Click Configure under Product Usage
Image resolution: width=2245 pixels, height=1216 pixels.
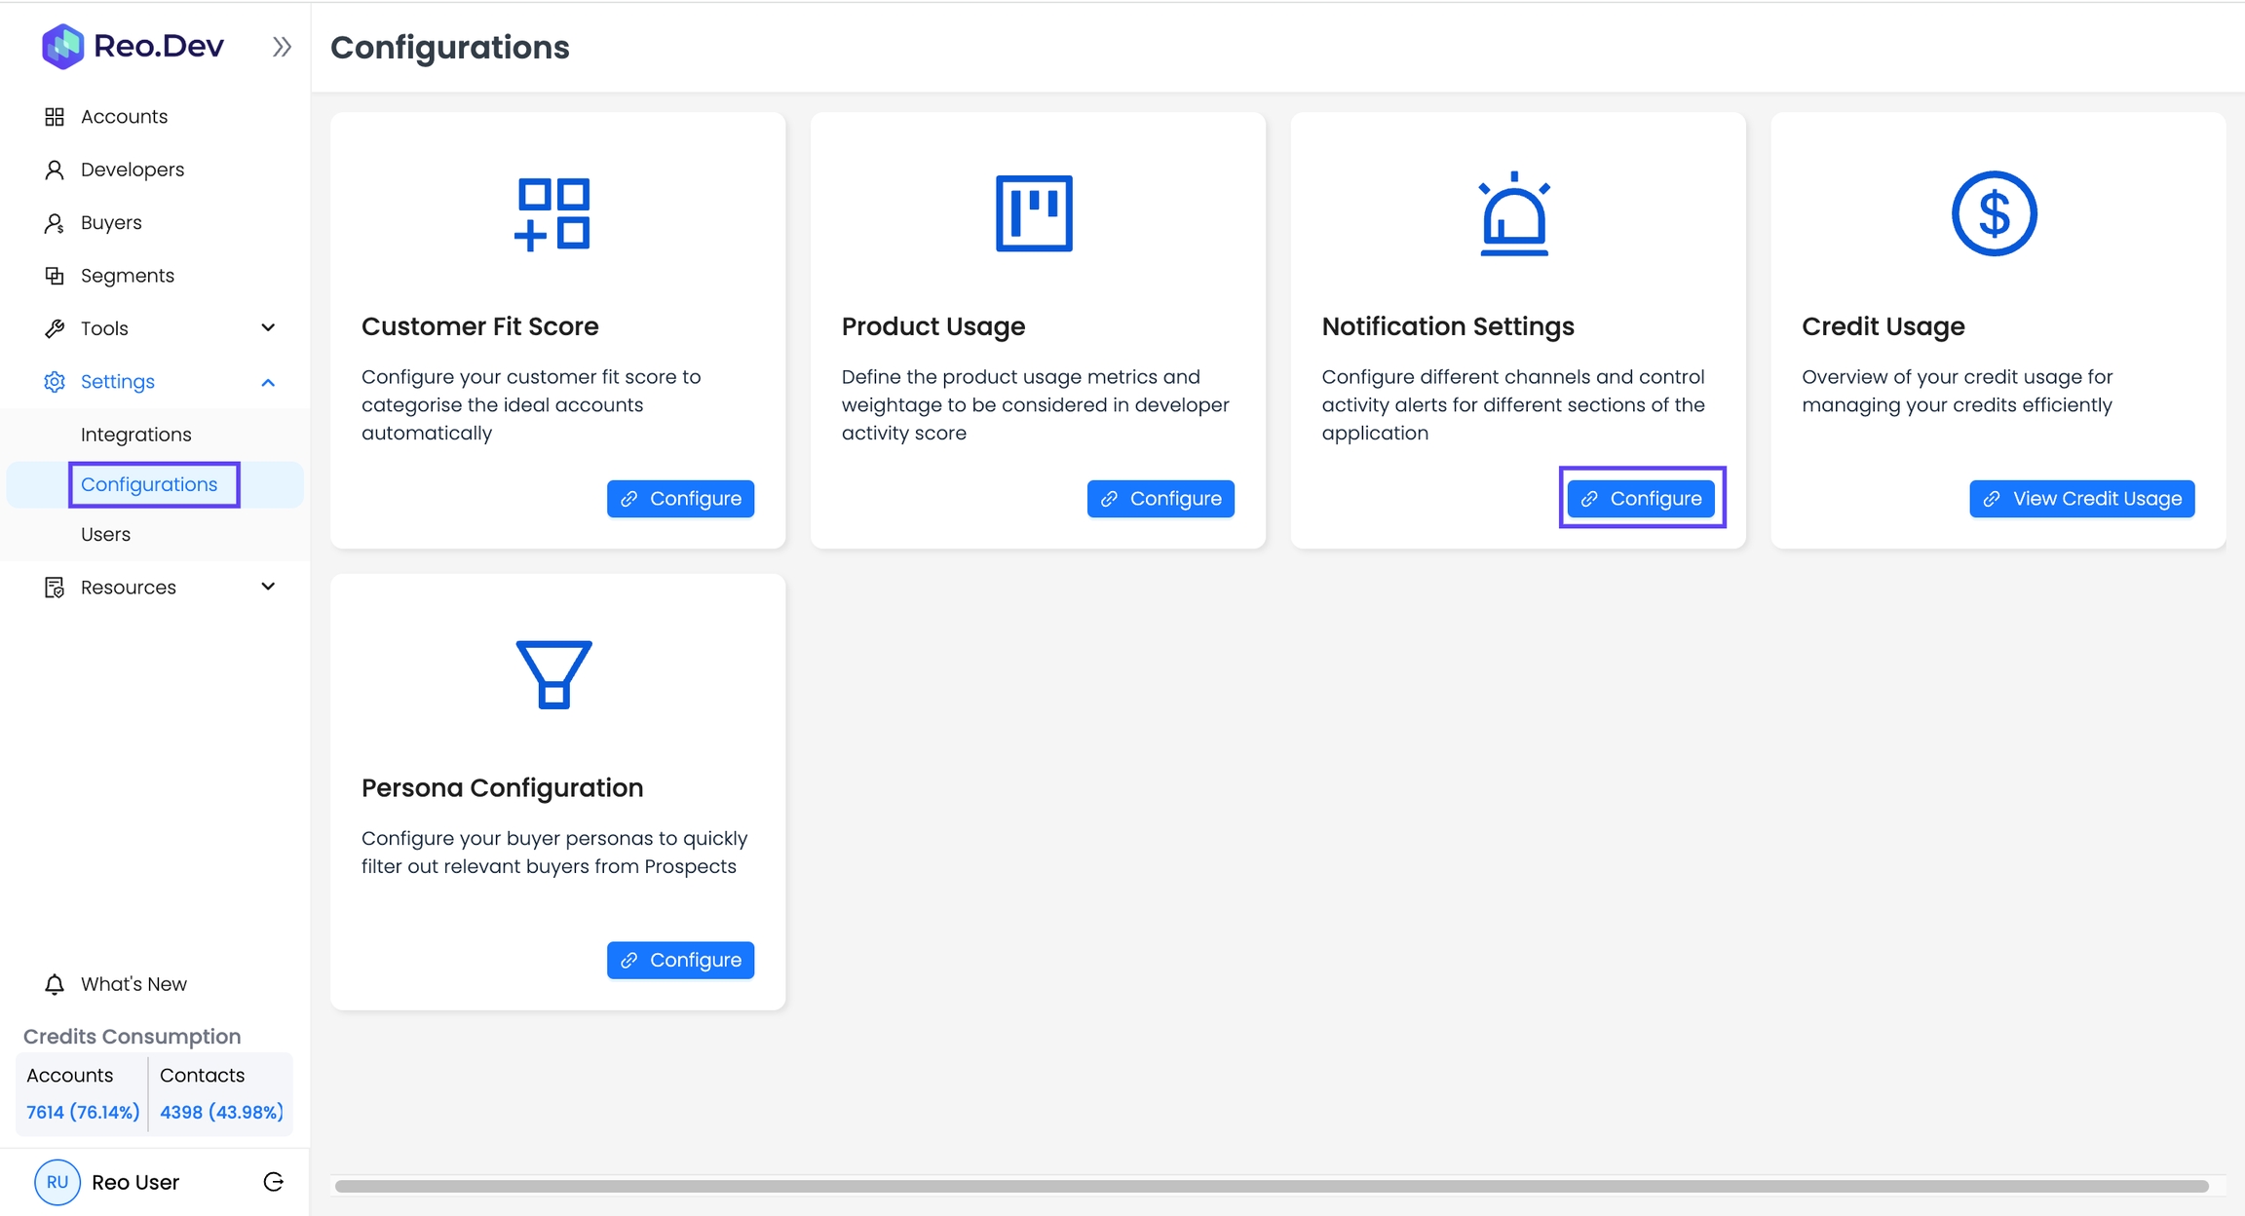pos(1161,499)
